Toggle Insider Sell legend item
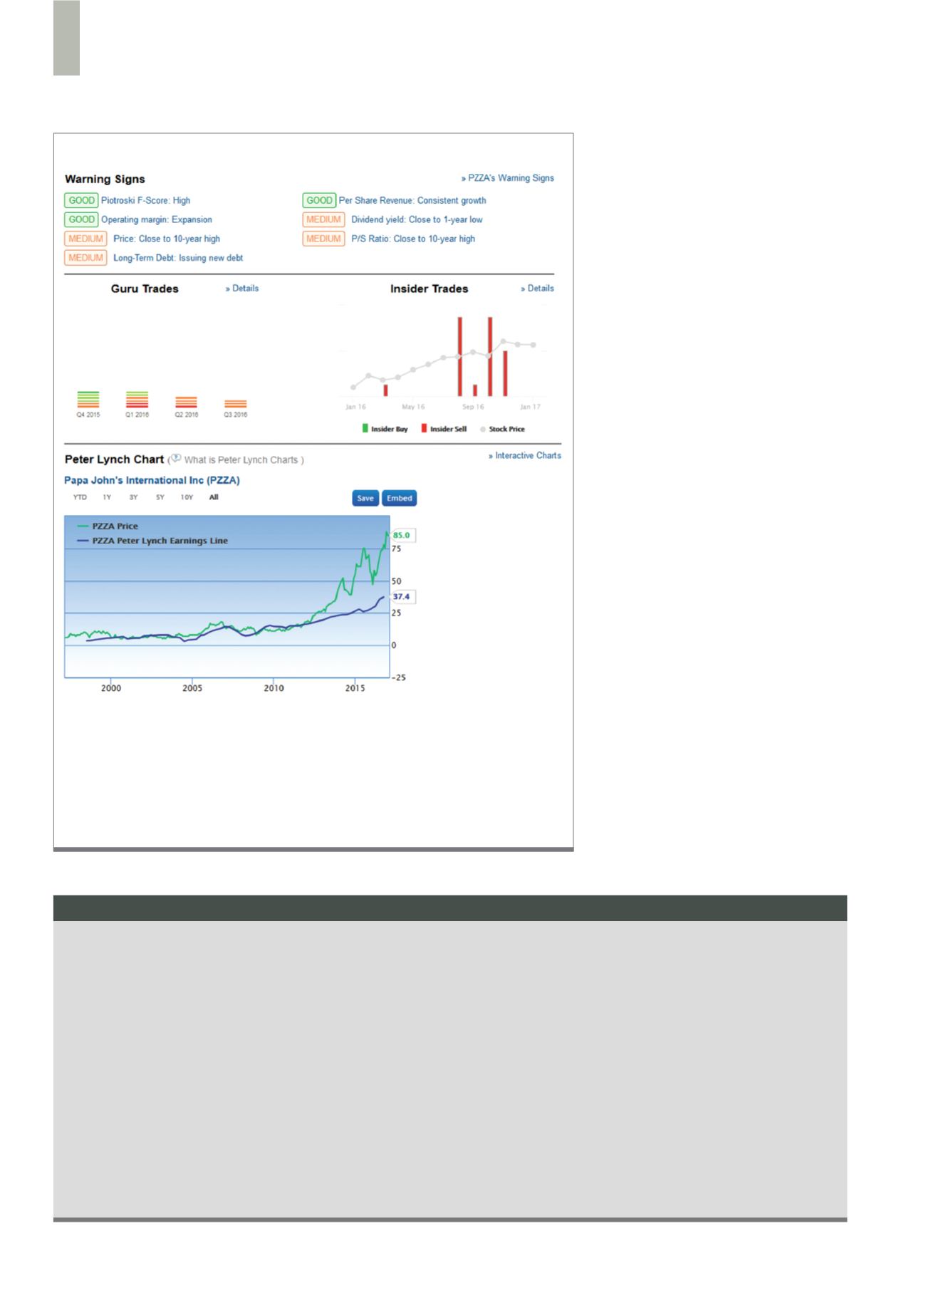Screen dimensions: 926x1310 click(x=444, y=430)
